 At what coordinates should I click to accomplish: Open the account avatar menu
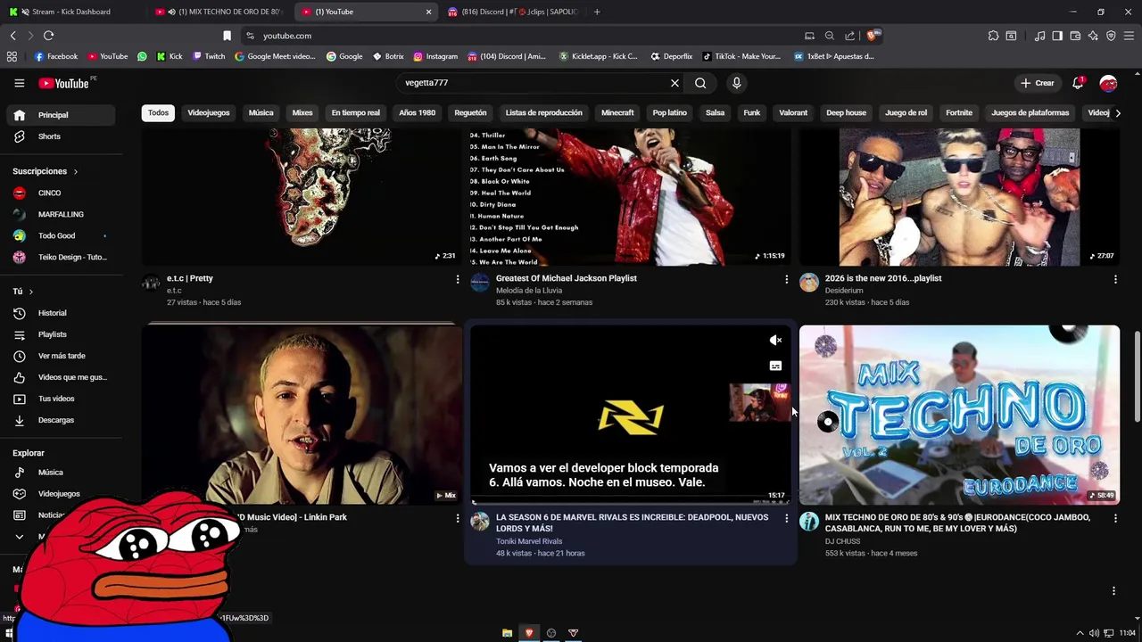1108,83
